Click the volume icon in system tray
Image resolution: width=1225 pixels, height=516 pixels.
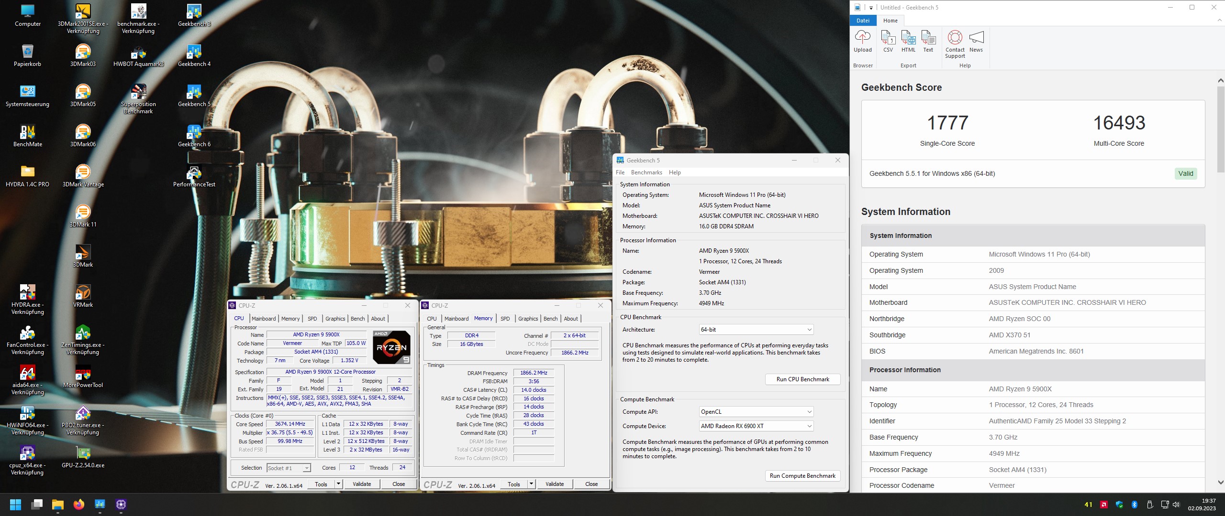tap(1177, 505)
